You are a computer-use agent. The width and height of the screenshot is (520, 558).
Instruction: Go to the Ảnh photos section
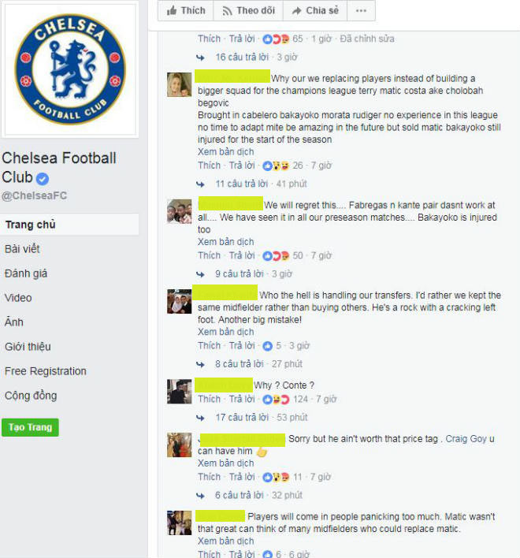pos(14,322)
